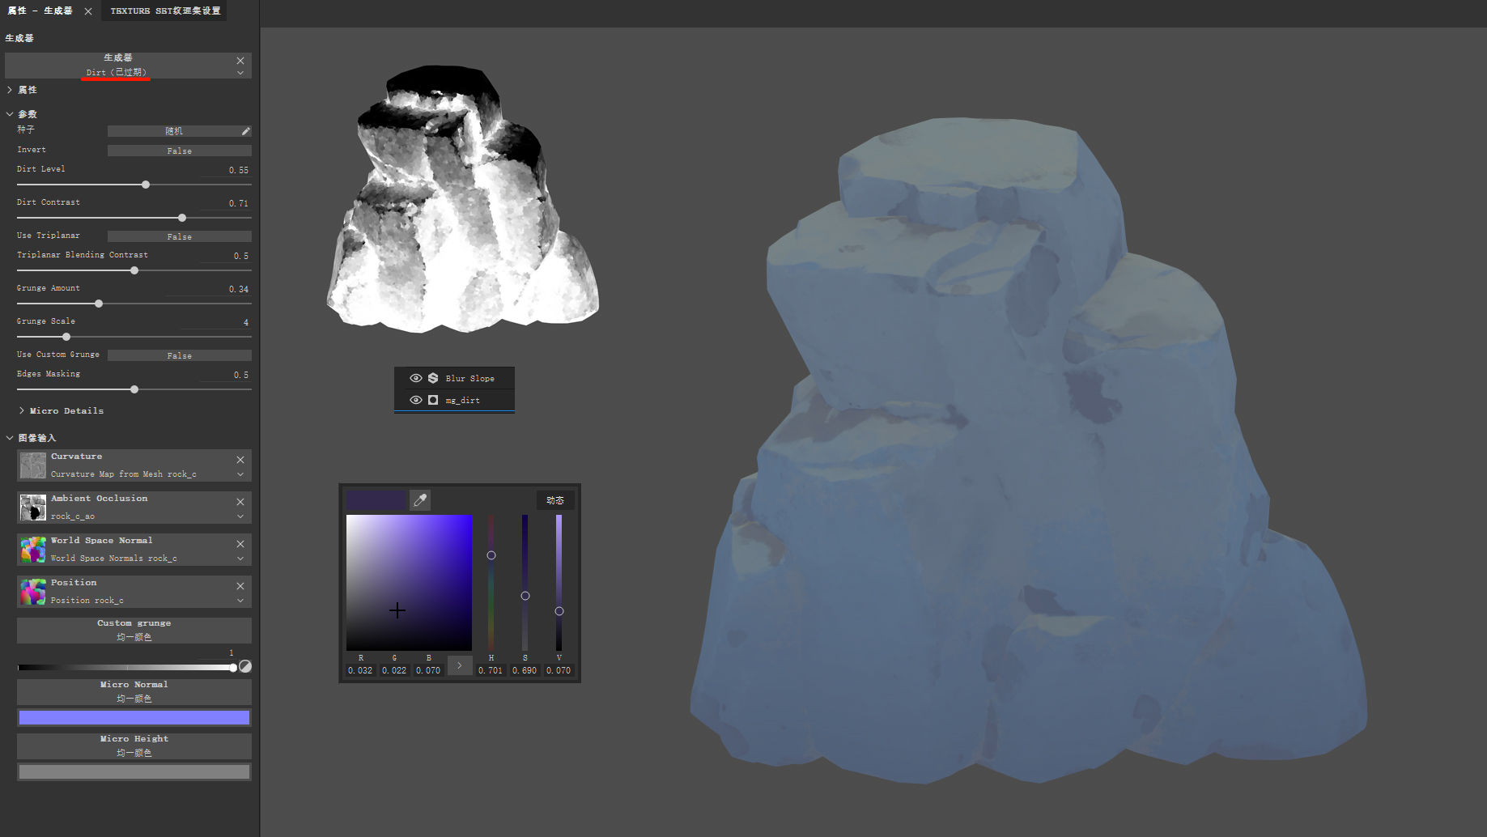
Task: Click the G value field 0.022
Action: [x=394, y=670]
